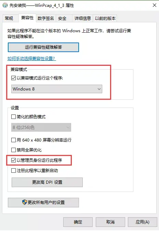
Task: Open the 数字签名 tab
Action: tap(46, 18)
